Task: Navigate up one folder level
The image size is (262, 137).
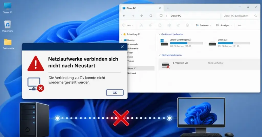Action: pyautogui.click(x=141, y=16)
